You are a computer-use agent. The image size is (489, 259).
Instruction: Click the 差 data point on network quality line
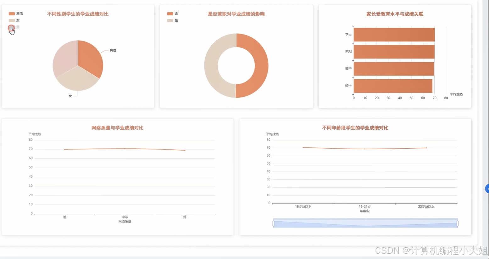click(65, 149)
